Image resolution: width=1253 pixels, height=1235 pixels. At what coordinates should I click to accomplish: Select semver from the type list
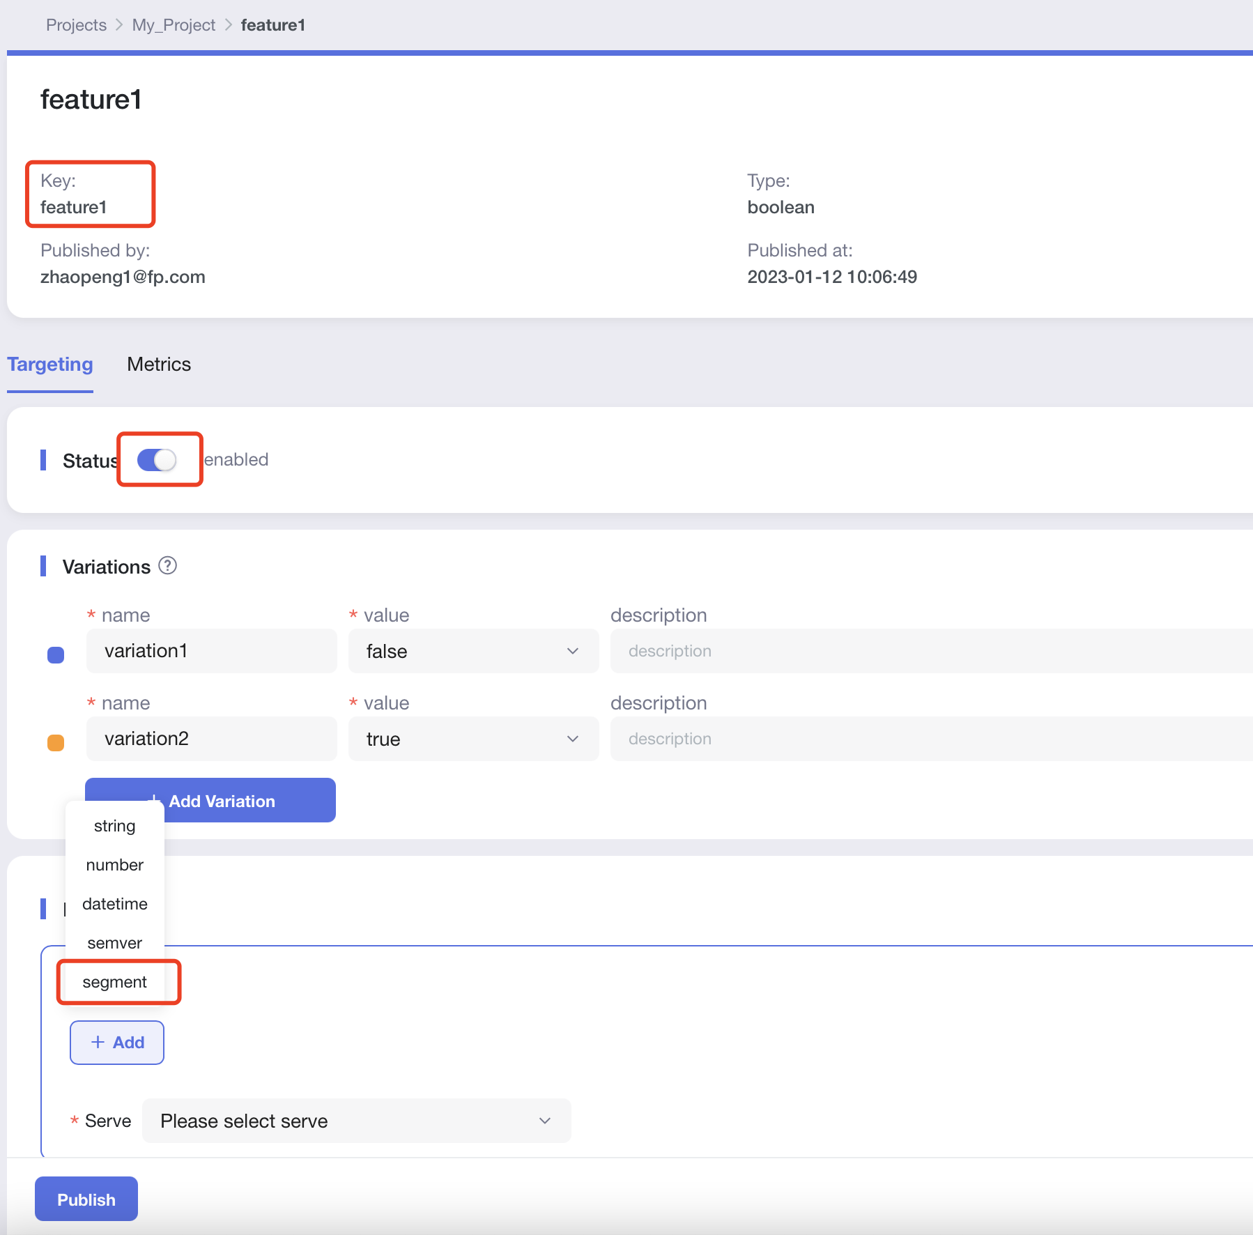coord(115,943)
